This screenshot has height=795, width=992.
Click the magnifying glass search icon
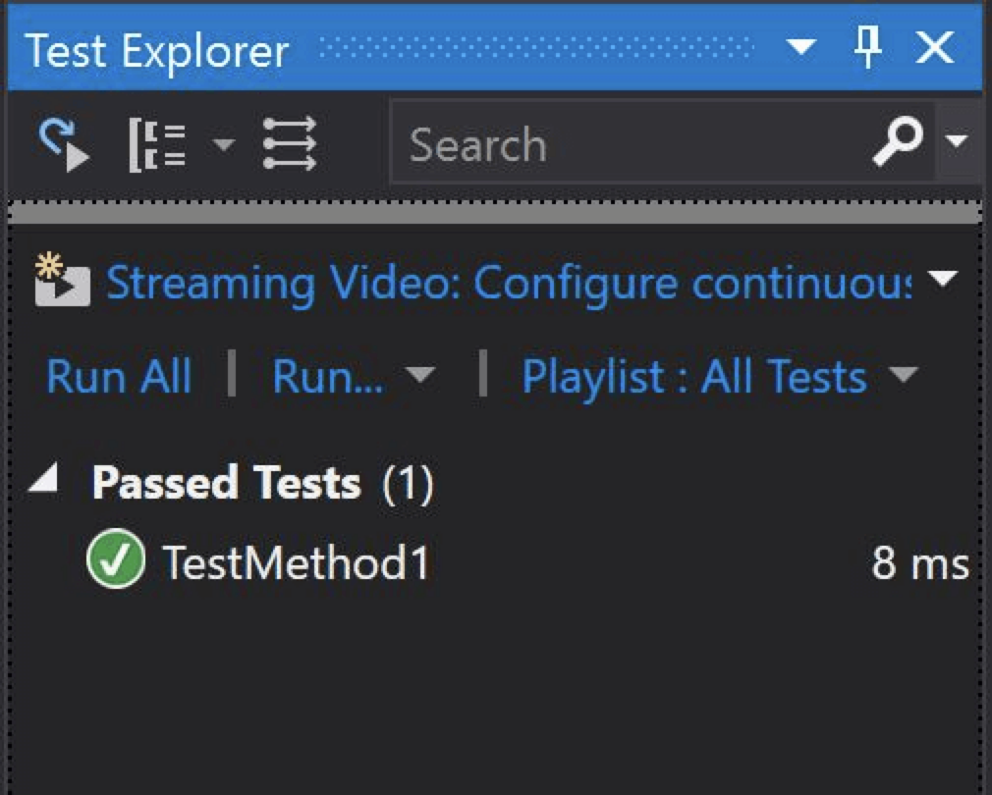[x=899, y=144]
